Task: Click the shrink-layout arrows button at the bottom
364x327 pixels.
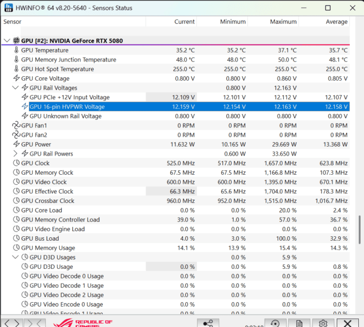Action: [36, 323]
